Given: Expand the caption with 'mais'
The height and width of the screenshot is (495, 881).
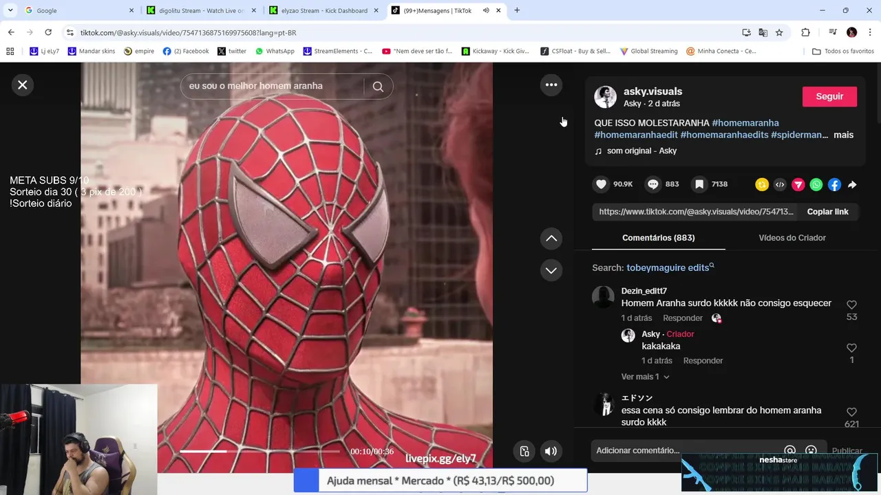Looking at the screenshot, I should tap(843, 135).
